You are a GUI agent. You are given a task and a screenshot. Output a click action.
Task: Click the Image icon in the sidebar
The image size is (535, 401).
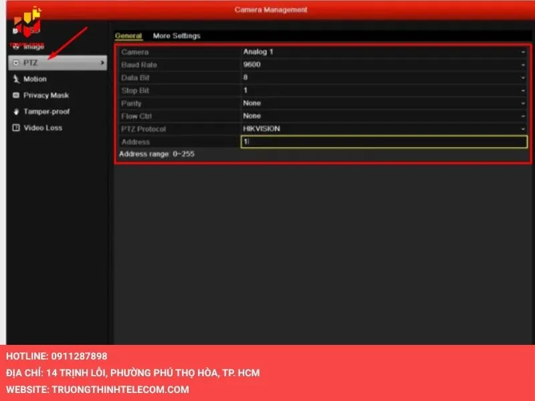[x=16, y=47]
